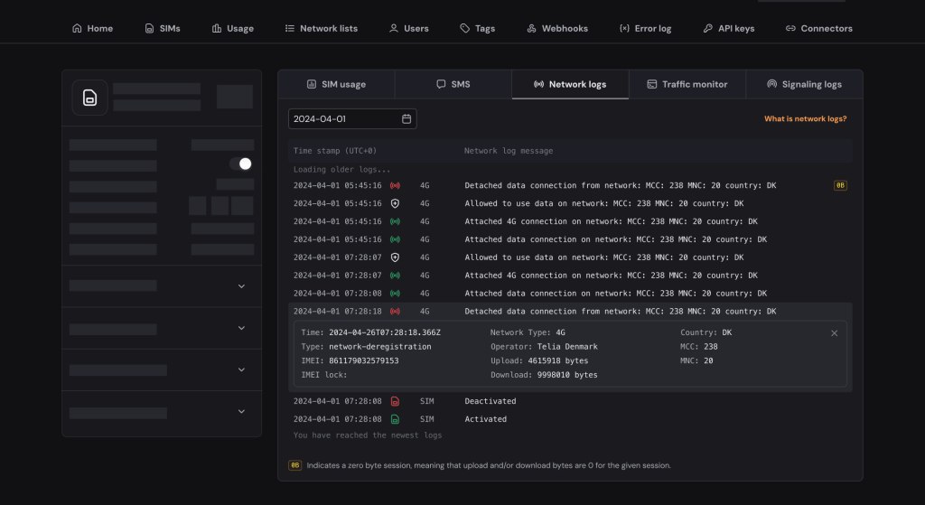Viewport: 925px width, 505px height.
Task: Open the API keys page in navigation
Action: [729, 29]
